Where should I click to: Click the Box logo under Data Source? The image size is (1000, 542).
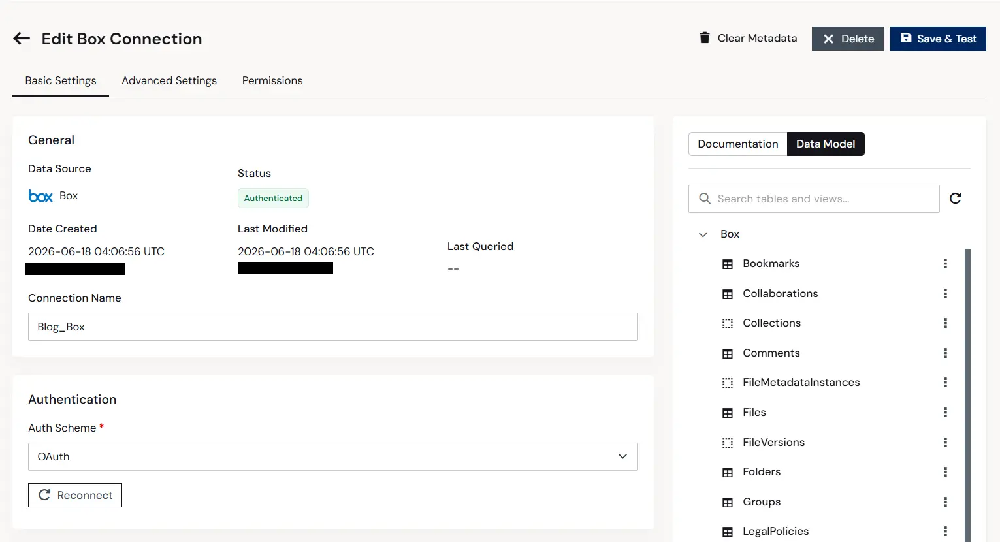click(x=40, y=196)
